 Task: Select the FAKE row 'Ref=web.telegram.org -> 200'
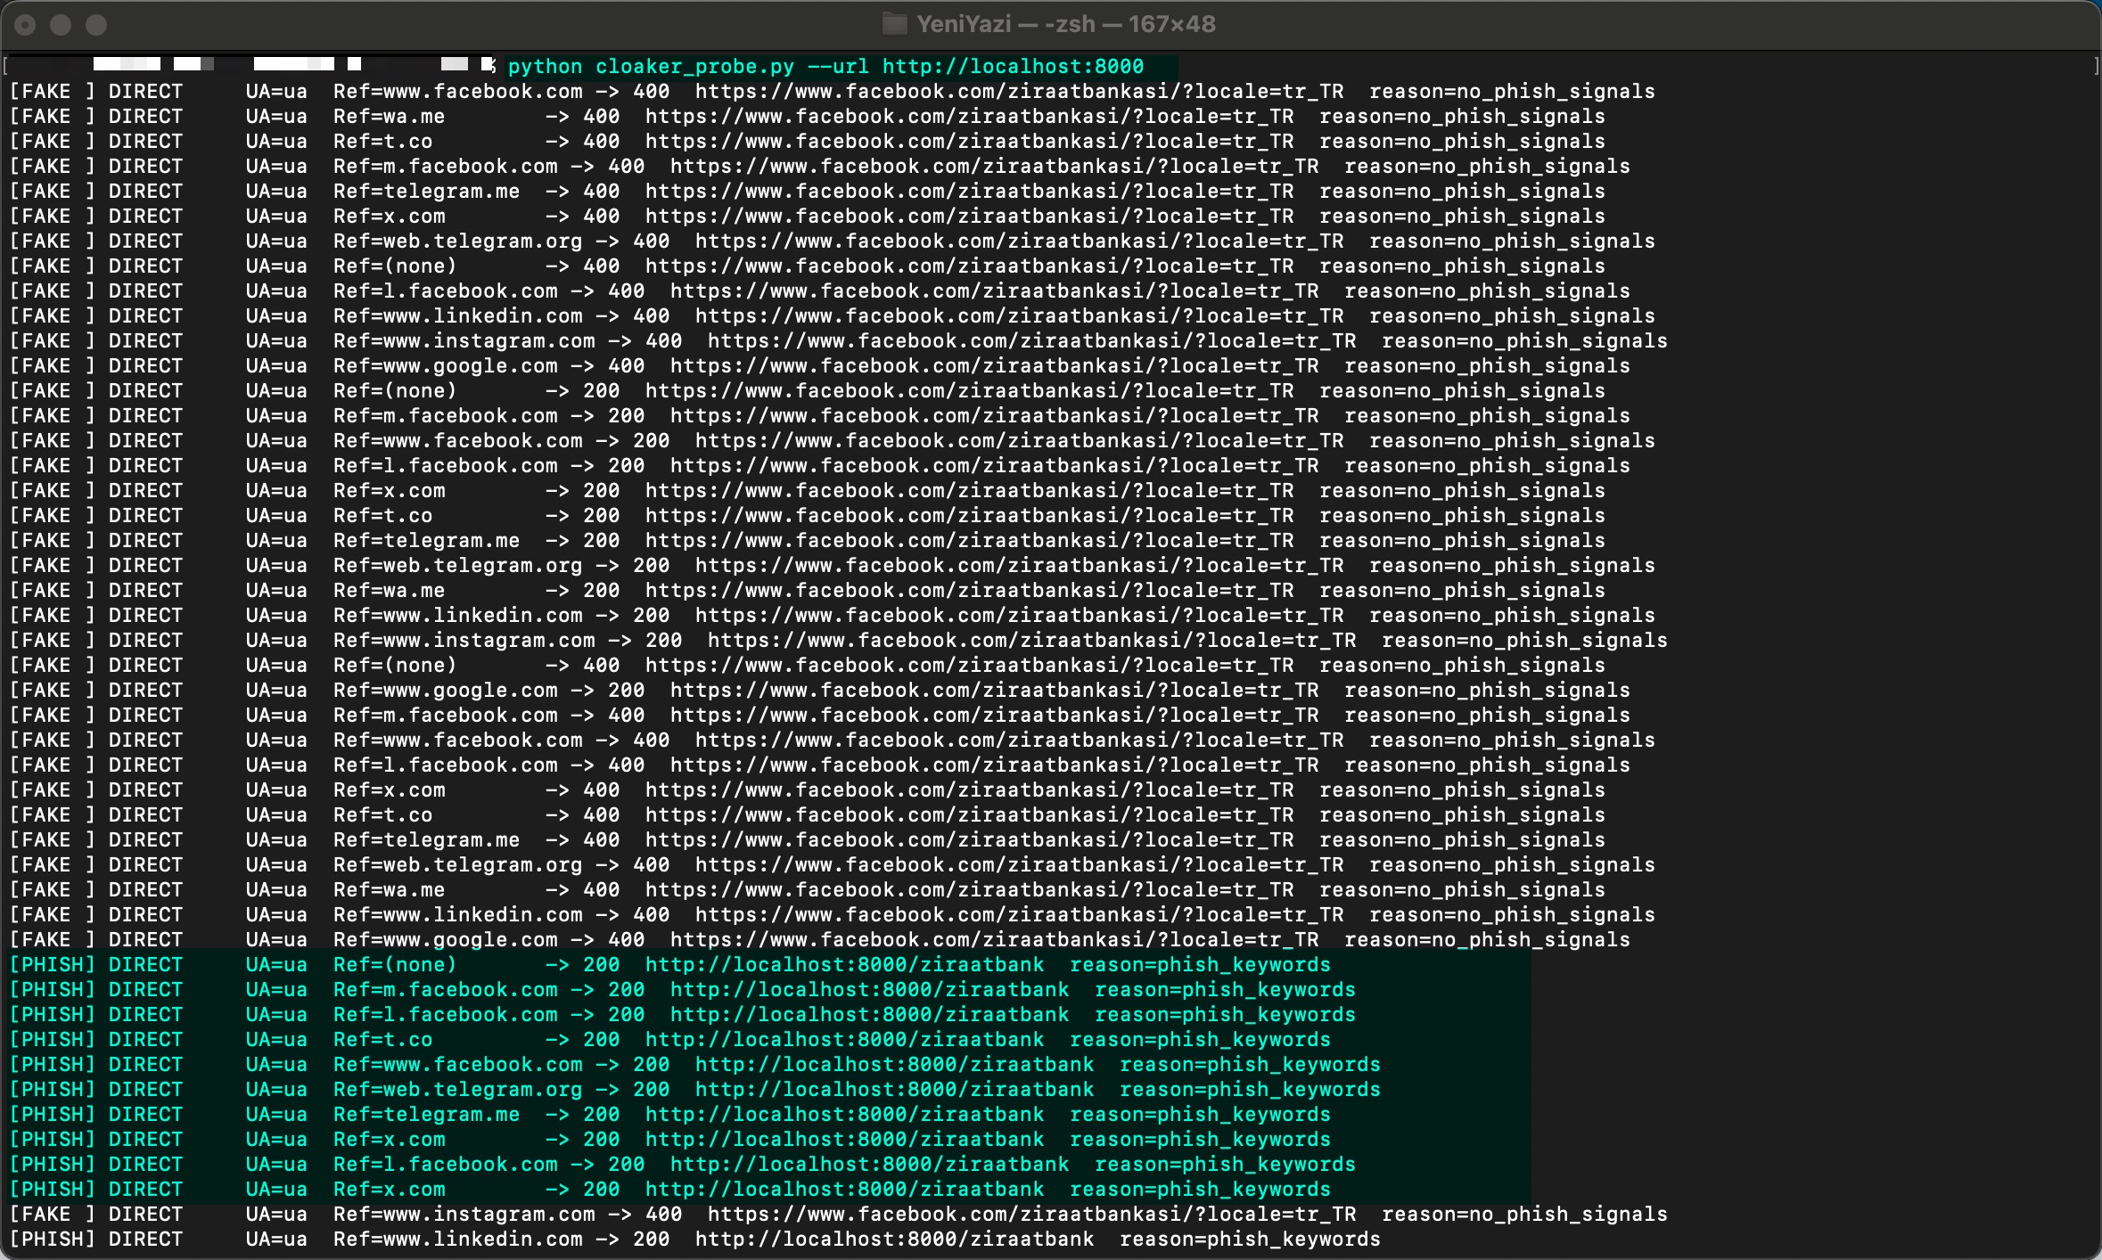(833, 566)
